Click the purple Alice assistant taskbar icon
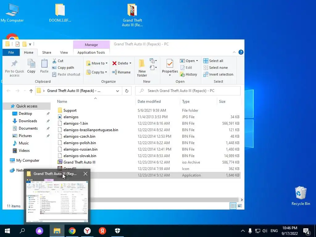The image size is (316, 237). [39, 231]
